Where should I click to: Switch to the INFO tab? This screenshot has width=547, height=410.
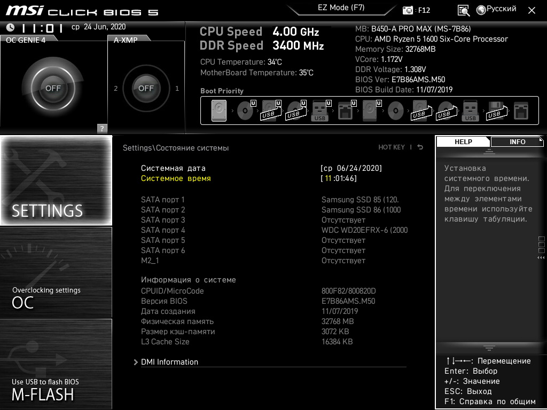(517, 141)
